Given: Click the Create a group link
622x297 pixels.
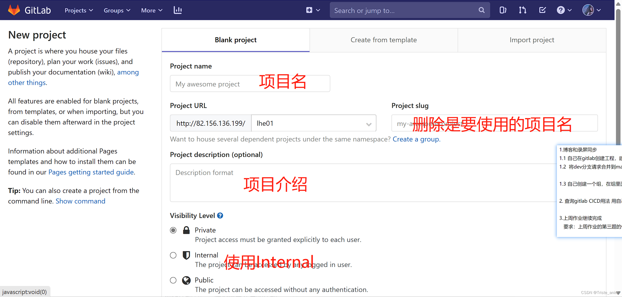Looking at the screenshot, I should point(416,139).
